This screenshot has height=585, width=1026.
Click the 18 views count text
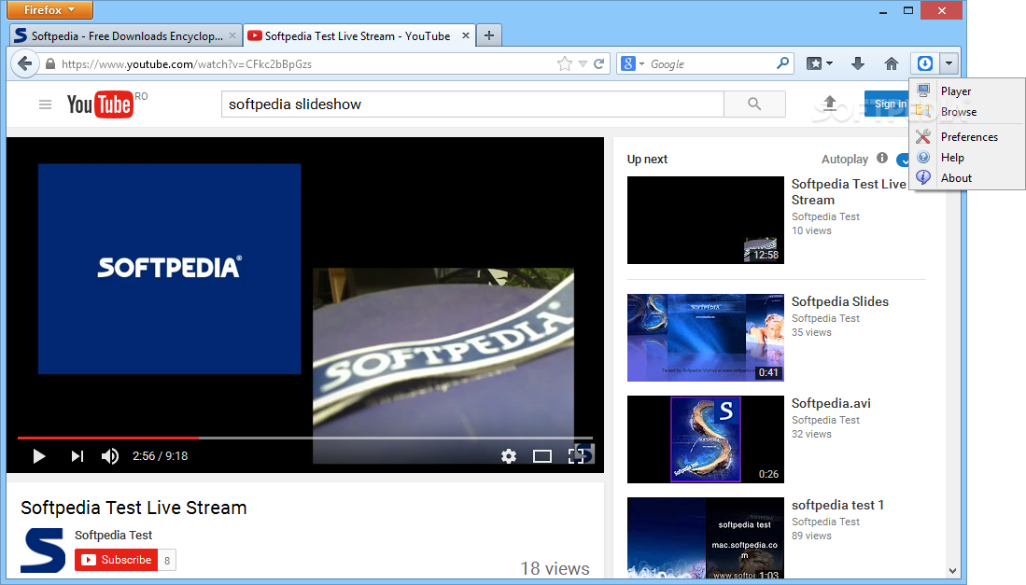(x=555, y=568)
